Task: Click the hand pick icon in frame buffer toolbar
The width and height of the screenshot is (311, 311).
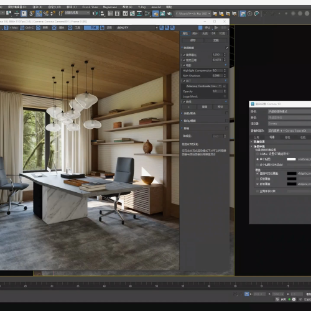Action: pos(102,27)
